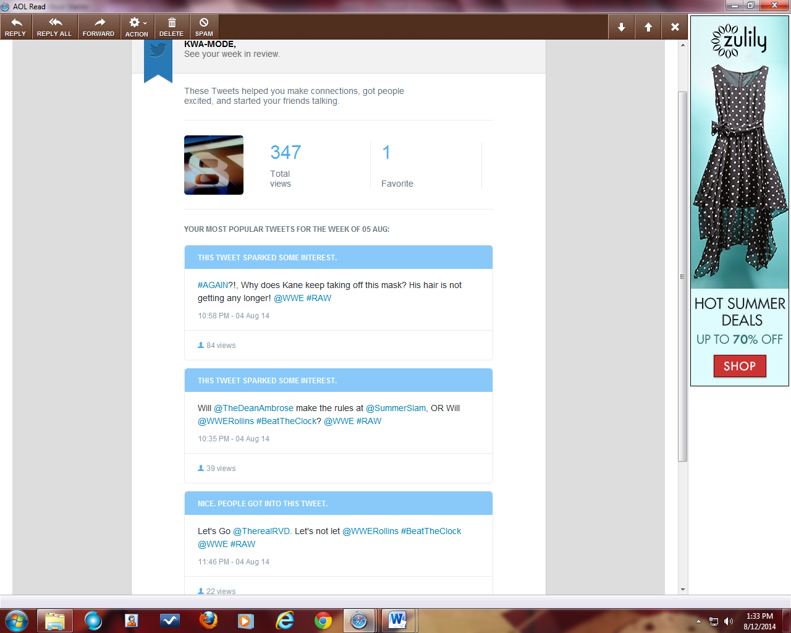Open Internet Explorer from taskbar
Screen dimensions: 791x633
[x=285, y=621]
